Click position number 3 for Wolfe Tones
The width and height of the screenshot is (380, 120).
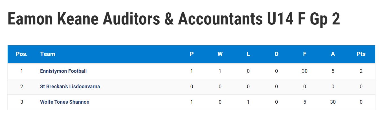(x=22, y=102)
